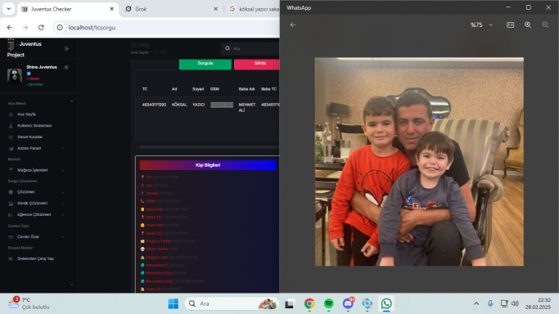Zoom out on the WhatsApp photo

click(x=545, y=25)
